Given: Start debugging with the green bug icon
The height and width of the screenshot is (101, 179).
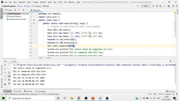Looking at the screenshot, I should (157, 6).
